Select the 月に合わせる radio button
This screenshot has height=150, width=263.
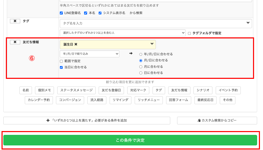(141, 67)
